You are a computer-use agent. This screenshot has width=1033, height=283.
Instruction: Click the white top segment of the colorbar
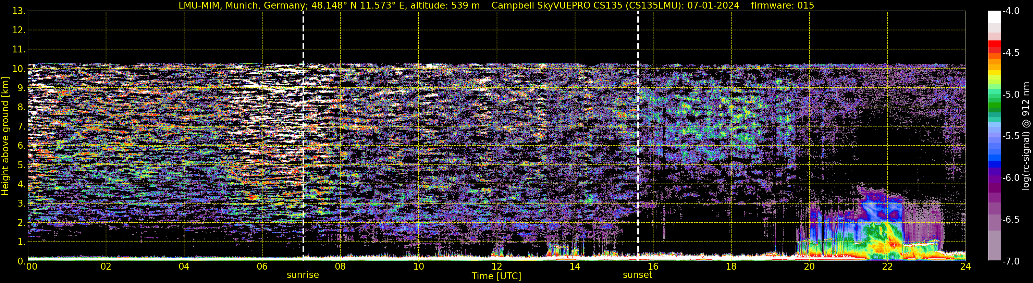[995, 17]
